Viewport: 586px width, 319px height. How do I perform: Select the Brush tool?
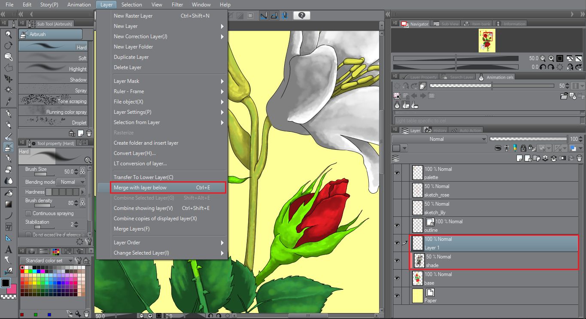(x=8, y=136)
